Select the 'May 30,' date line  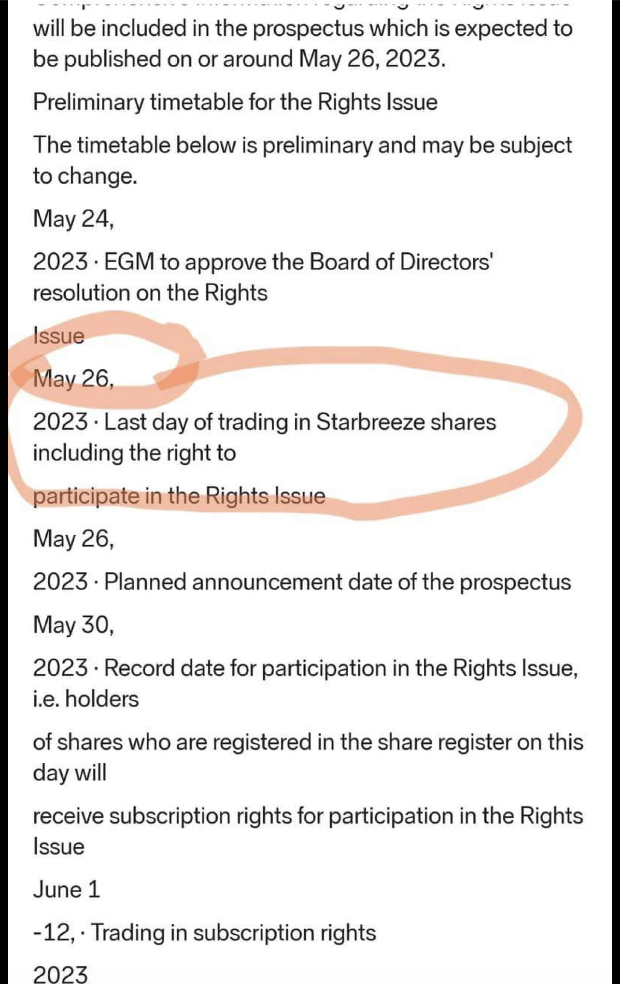[73, 625]
